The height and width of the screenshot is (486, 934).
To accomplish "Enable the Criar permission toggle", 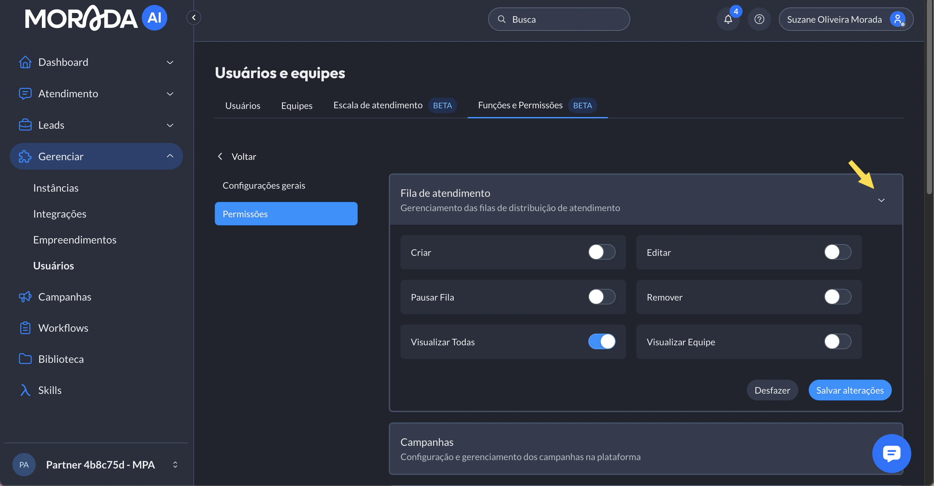I will [x=601, y=253].
